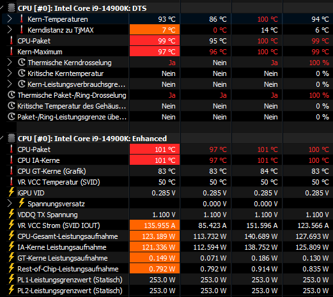The image size is (333, 297).
Task: Click the chip icon beside the DTS header
Action: coord(12,8)
